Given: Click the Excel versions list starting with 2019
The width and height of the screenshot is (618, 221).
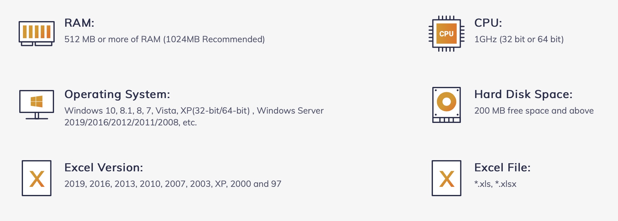Looking at the screenshot, I should 173,184.
